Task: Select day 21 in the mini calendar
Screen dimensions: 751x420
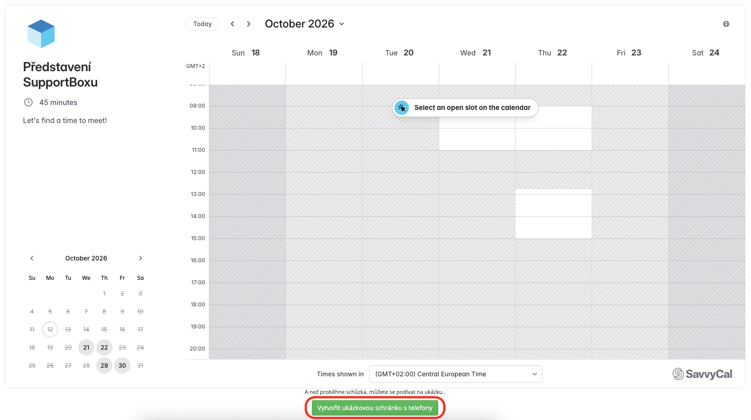Action: point(86,347)
